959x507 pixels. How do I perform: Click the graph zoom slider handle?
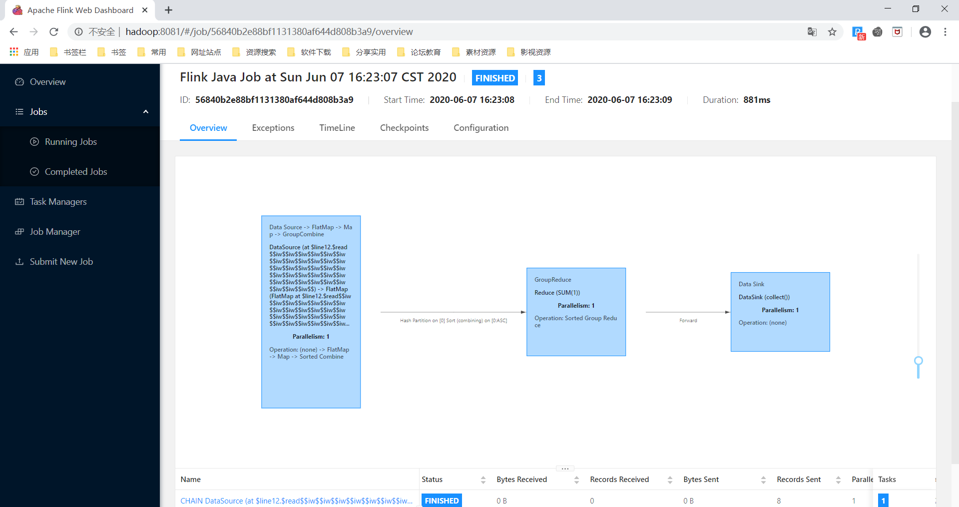[918, 361]
